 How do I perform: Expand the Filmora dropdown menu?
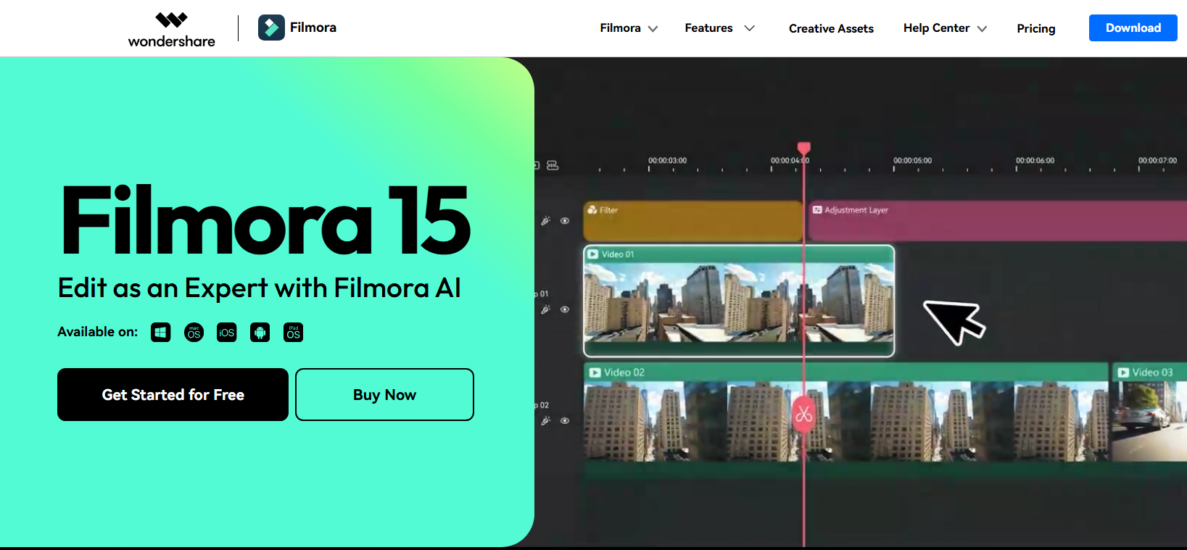click(628, 28)
